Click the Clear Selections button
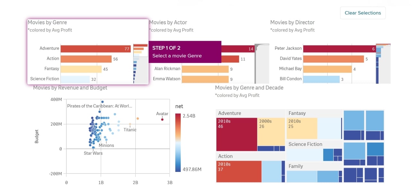This screenshot has height=186, width=418. click(363, 13)
